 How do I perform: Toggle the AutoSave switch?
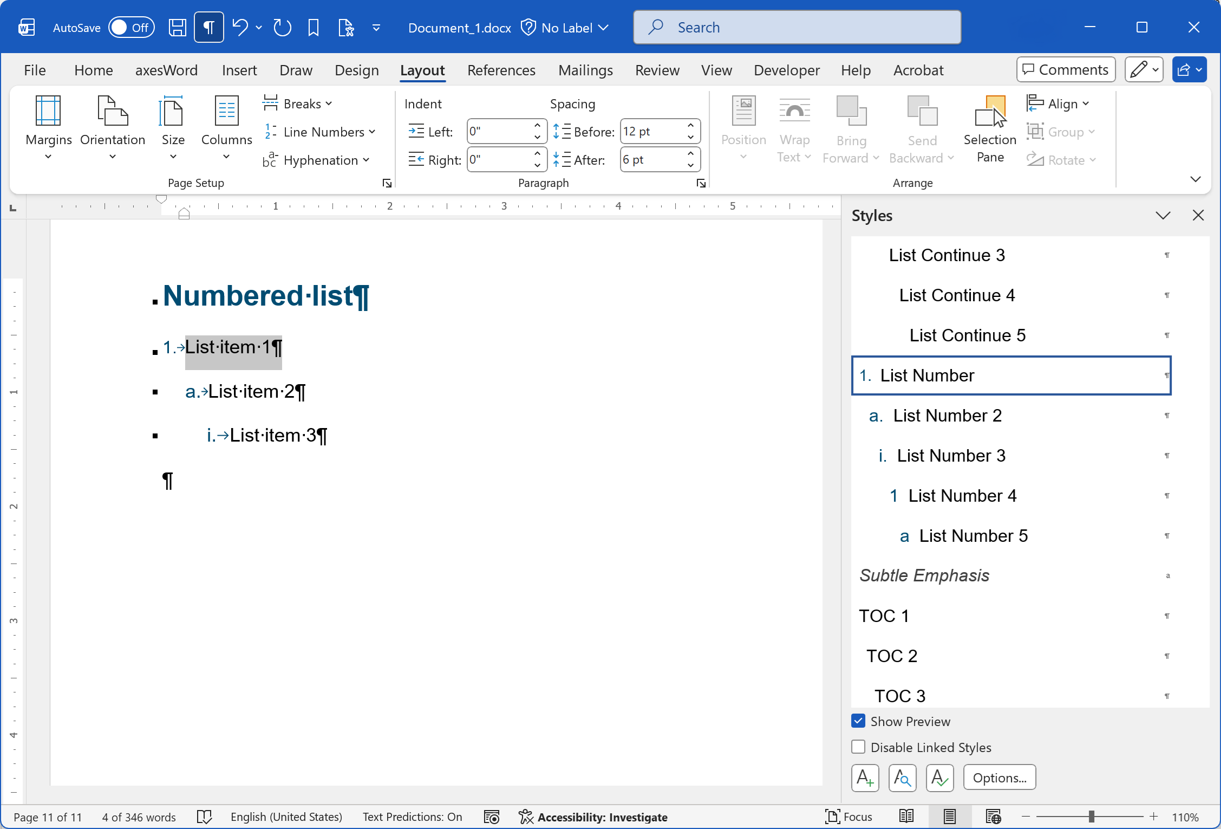point(132,28)
